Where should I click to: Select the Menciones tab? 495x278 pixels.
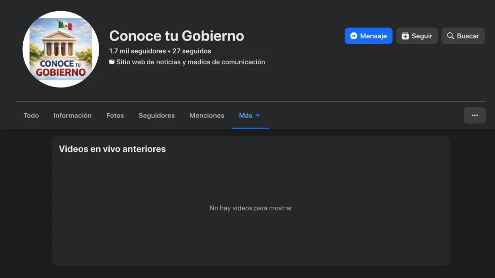click(x=207, y=116)
